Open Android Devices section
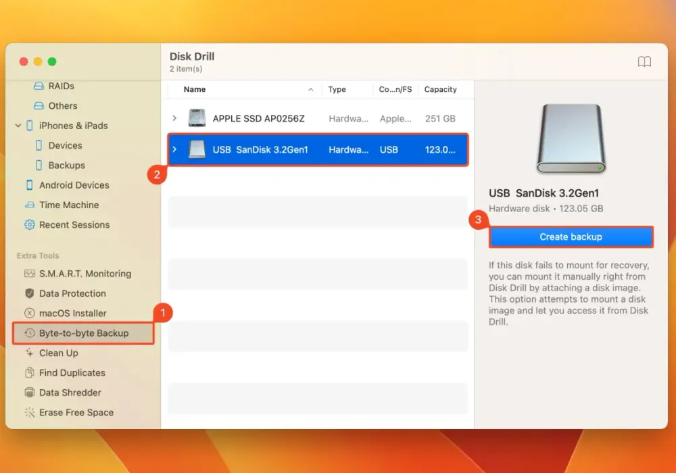 pos(74,184)
